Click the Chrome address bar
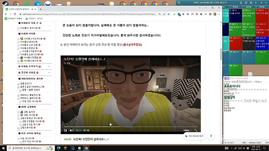Image resolution: width=269 pixels, height=151 pixels. coord(89,14)
